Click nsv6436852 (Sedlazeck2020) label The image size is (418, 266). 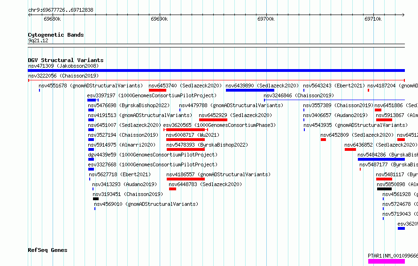coord(381,145)
